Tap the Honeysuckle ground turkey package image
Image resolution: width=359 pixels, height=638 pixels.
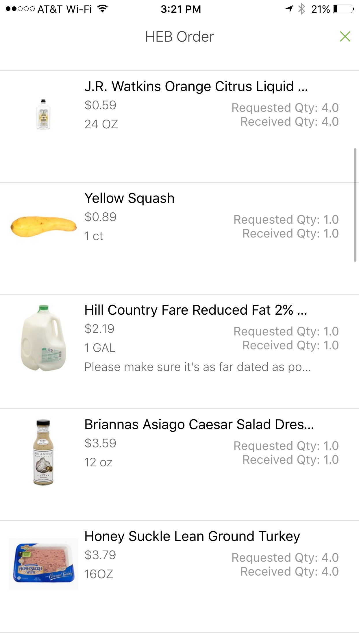43,564
